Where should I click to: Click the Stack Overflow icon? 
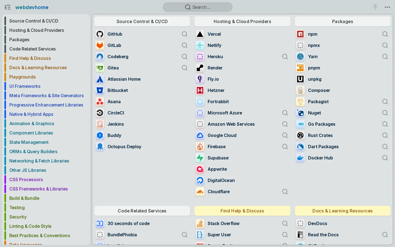(x=200, y=223)
